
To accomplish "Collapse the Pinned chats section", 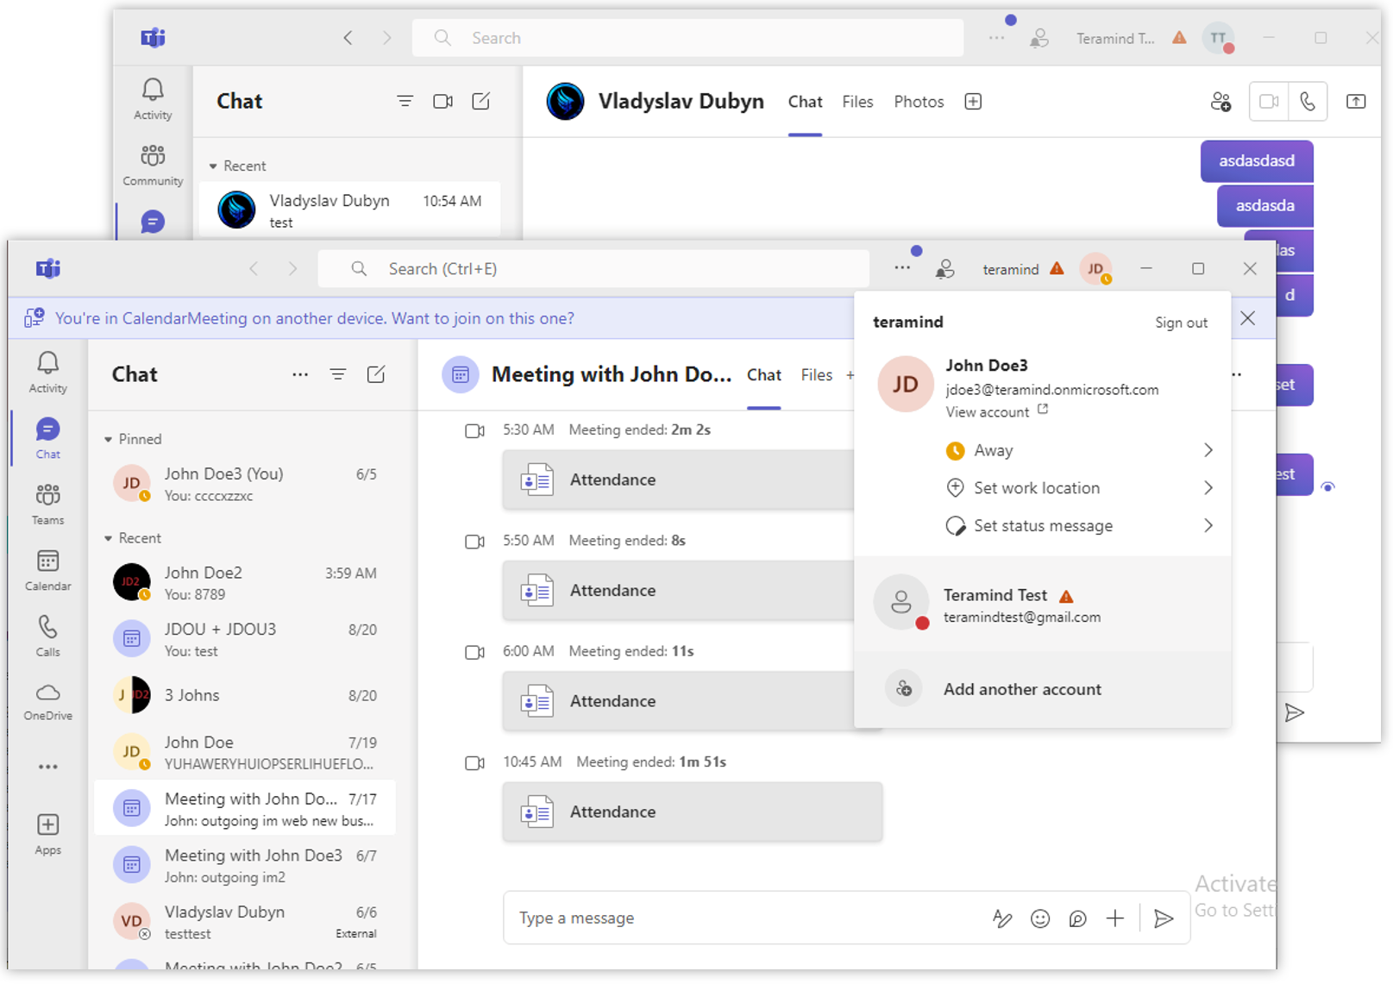I will pos(109,440).
